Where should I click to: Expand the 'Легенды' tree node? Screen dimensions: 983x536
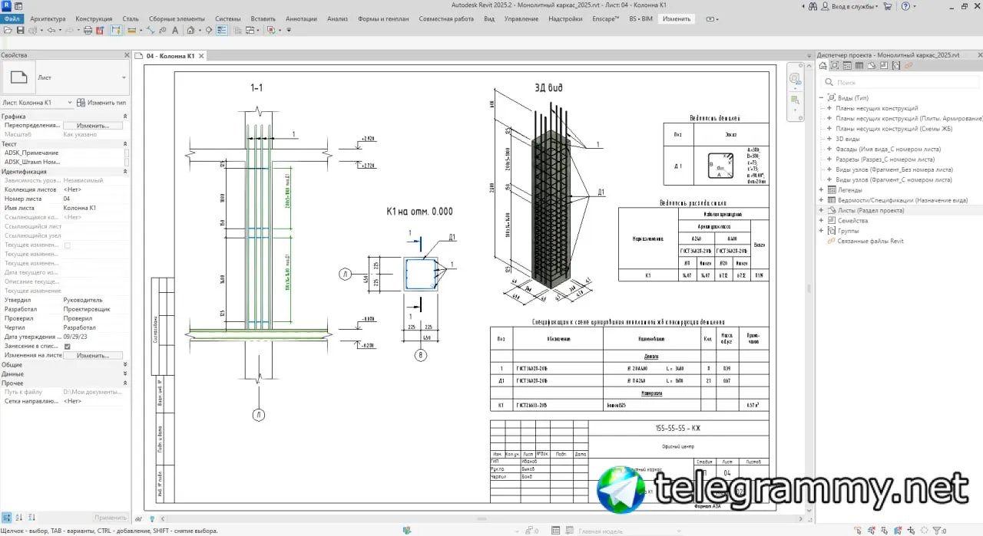821,190
